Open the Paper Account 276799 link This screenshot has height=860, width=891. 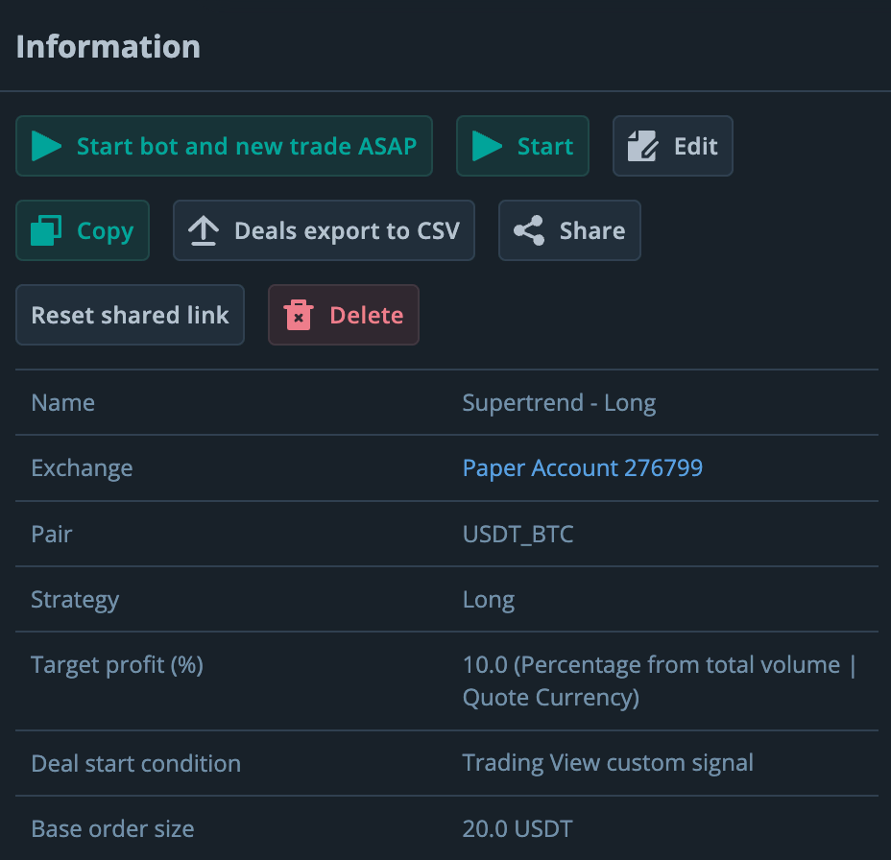point(582,468)
